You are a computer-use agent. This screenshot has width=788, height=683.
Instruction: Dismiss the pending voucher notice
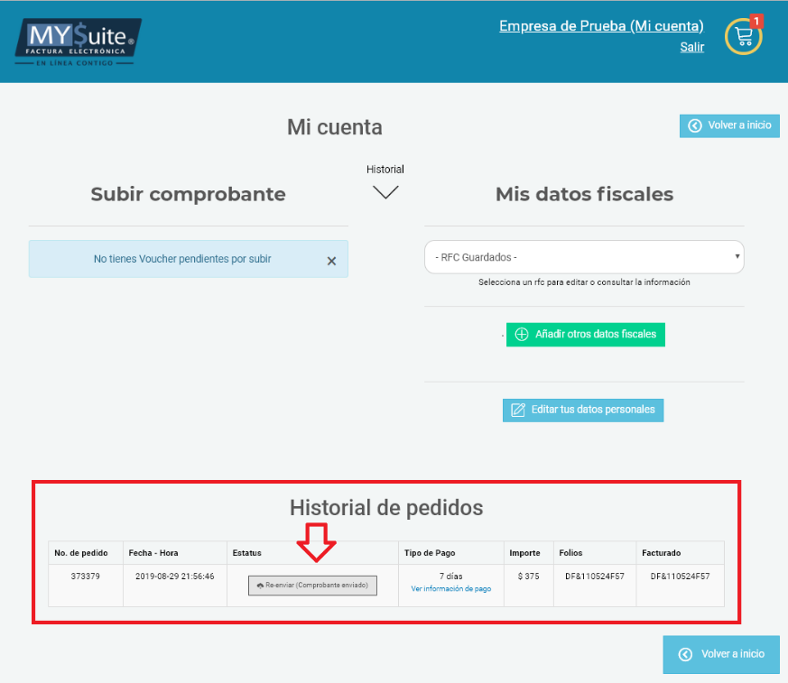(331, 261)
